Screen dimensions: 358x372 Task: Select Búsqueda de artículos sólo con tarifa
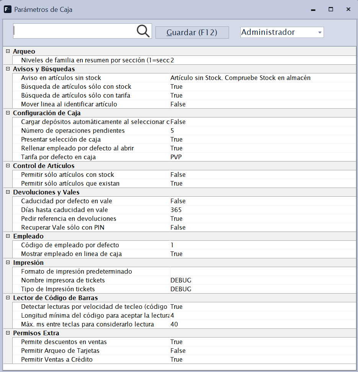point(184,95)
